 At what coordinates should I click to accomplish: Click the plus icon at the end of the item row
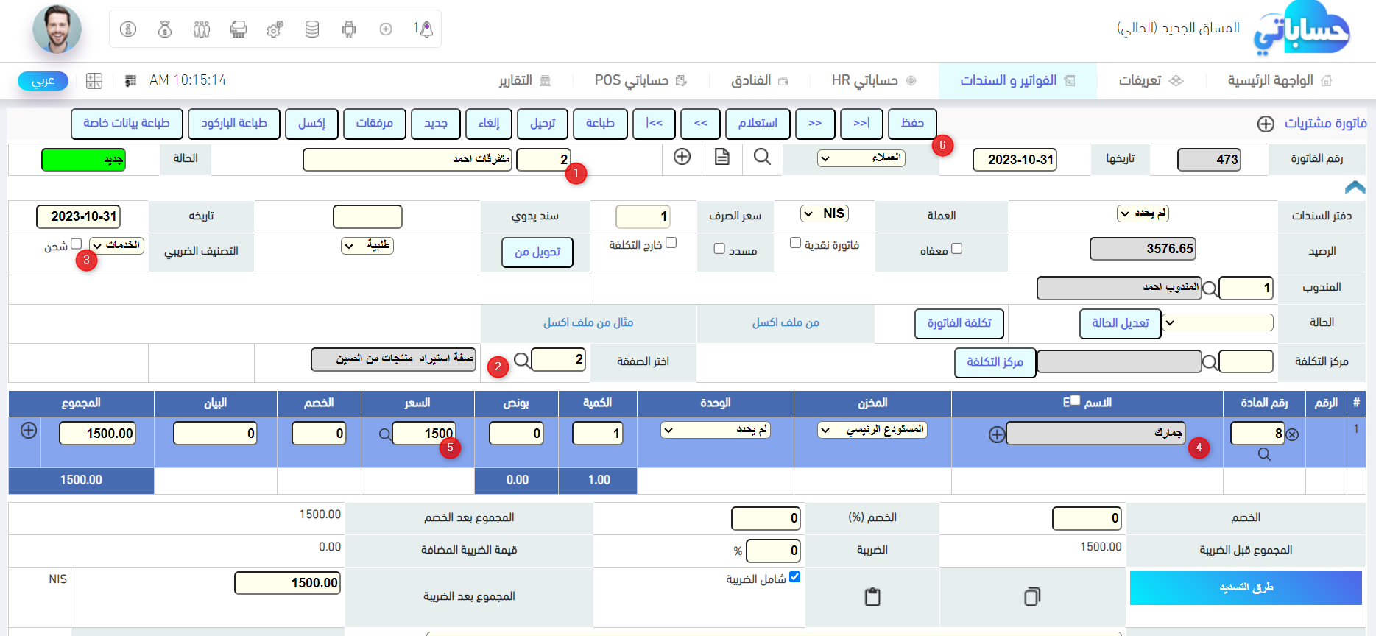tap(29, 431)
